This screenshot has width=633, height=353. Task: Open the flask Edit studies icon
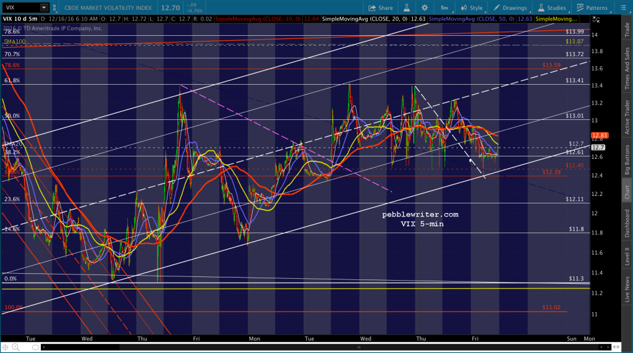coord(407,7)
